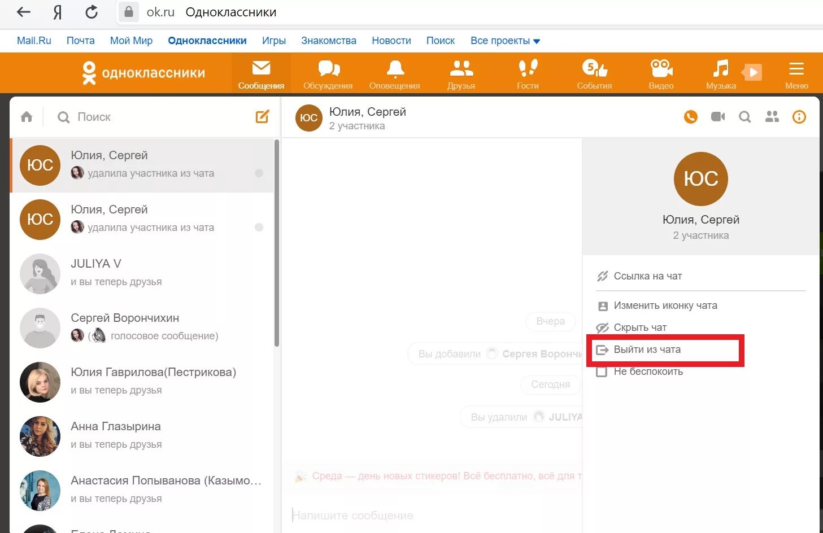The height and width of the screenshot is (533, 823).
Task: Click the browser address bar
Action: (x=469, y=12)
